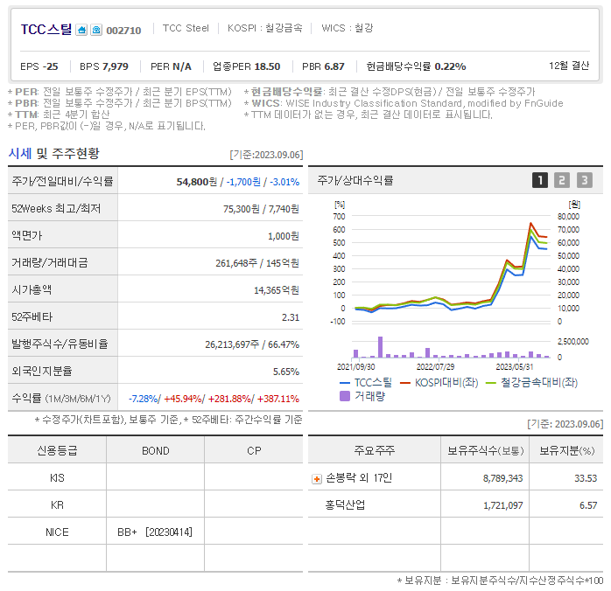This screenshot has width=611, height=591.
Task: Toggle KOSPI대비(좌) red legend entry
Action: 439,383
